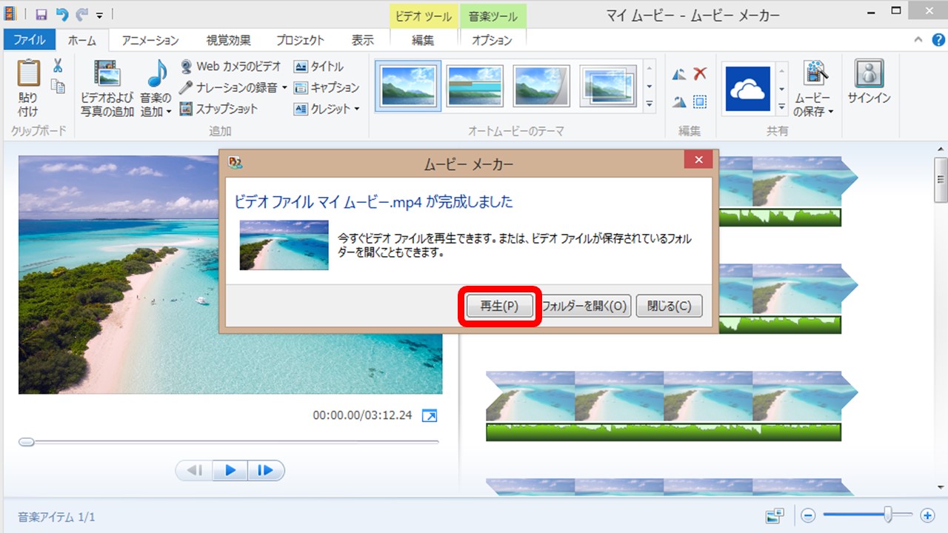The width and height of the screenshot is (948, 533).
Task: Close the ムービー メーカー dialog with X
Action: (x=698, y=159)
